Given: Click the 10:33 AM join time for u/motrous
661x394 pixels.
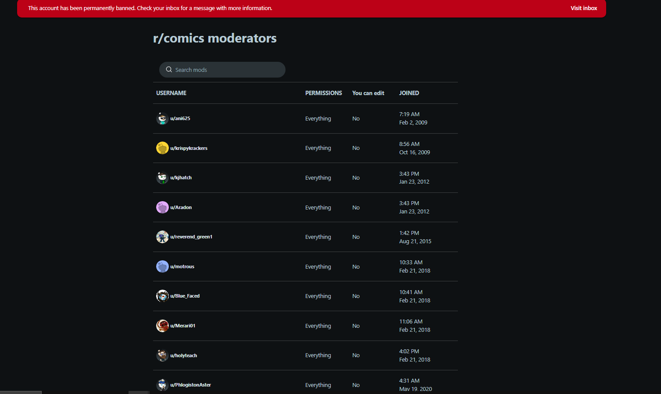Looking at the screenshot, I should coord(411,263).
